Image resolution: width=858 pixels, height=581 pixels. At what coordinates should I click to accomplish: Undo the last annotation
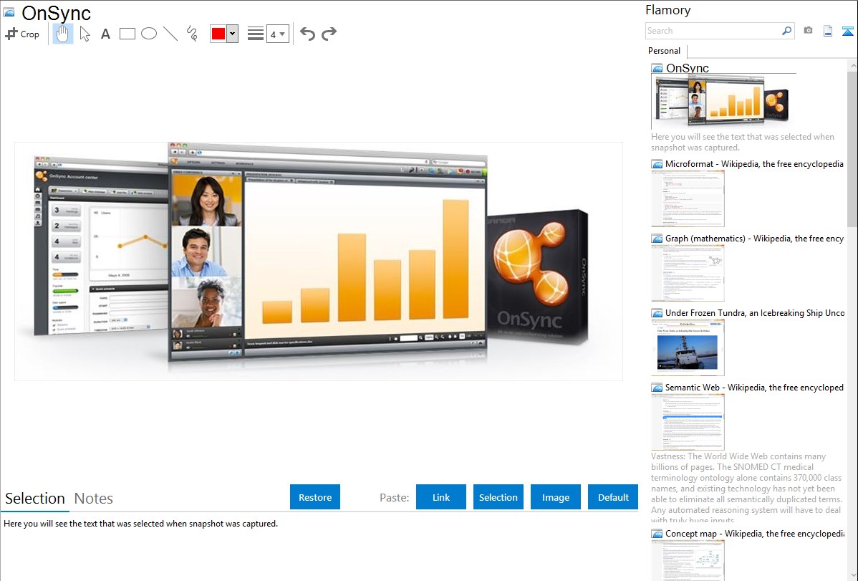tap(307, 34)
